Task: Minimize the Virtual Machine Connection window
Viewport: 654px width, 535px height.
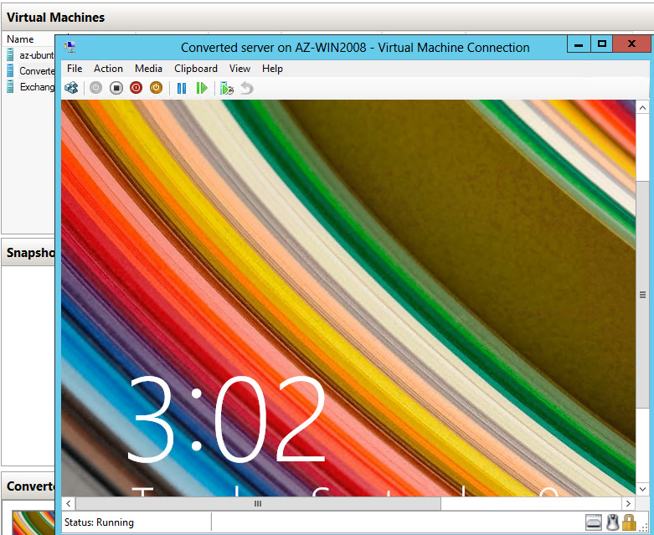Action: click(579, 44)
